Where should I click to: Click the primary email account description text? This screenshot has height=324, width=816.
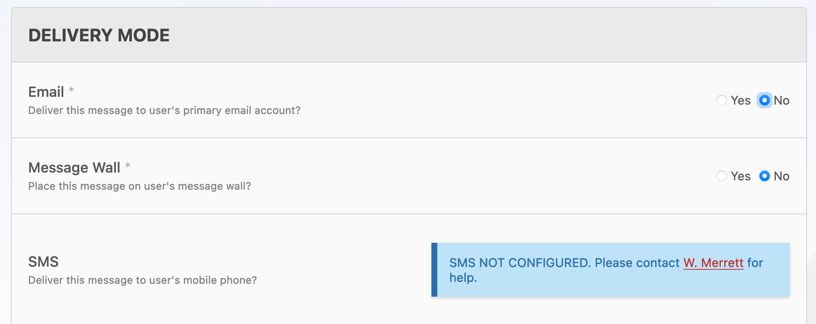point(164,110)
